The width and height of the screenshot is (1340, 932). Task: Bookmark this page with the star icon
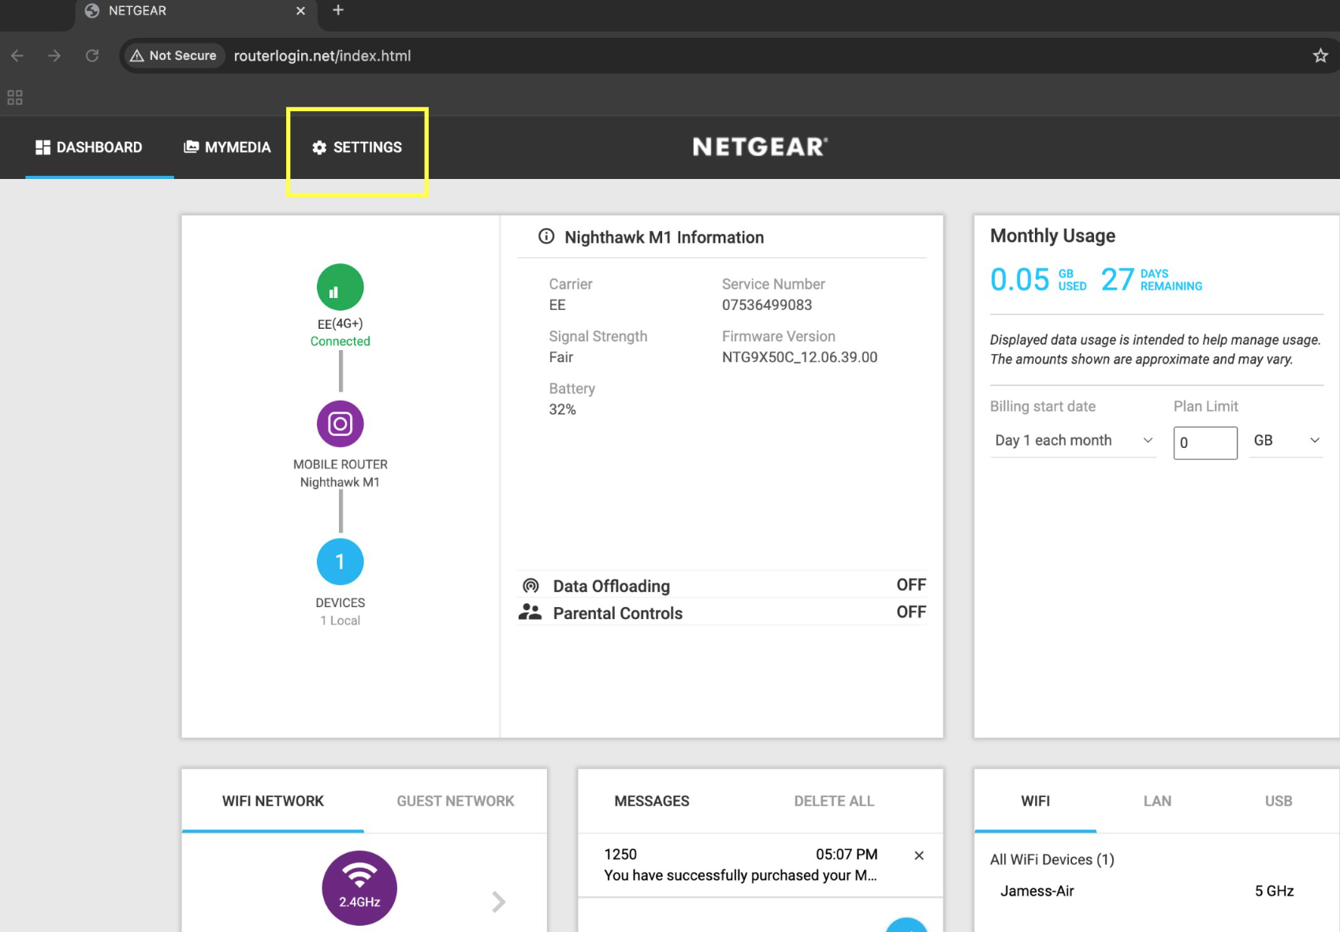(x=1320, y=55)
